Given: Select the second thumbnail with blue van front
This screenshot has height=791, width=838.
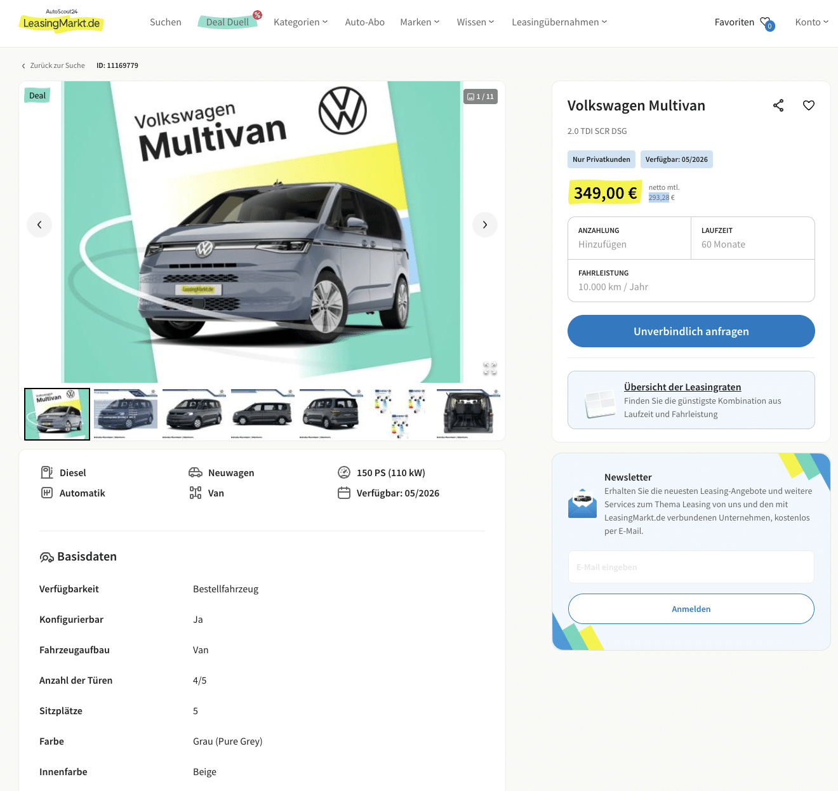Looking at the screenshot, I should (x=126, y=414).
